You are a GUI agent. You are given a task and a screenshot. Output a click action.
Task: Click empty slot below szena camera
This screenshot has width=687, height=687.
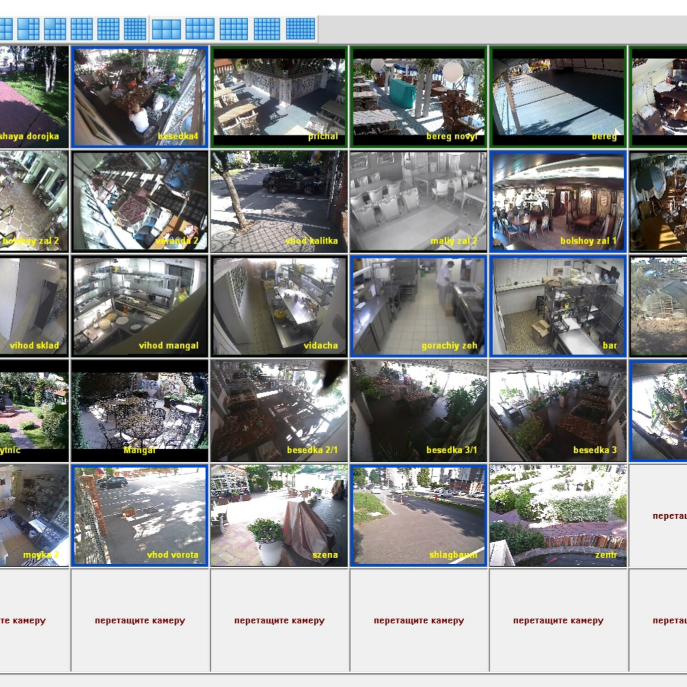279,621
